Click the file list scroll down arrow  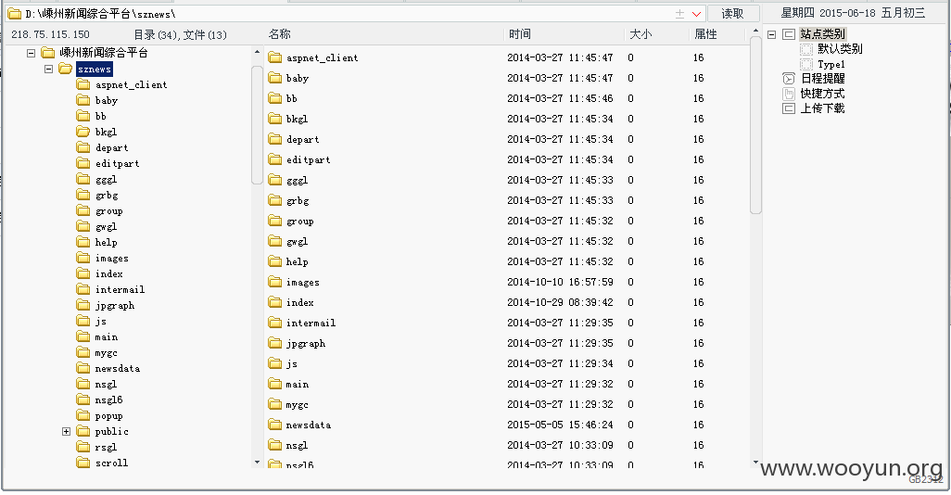click(x=755, y=463)
